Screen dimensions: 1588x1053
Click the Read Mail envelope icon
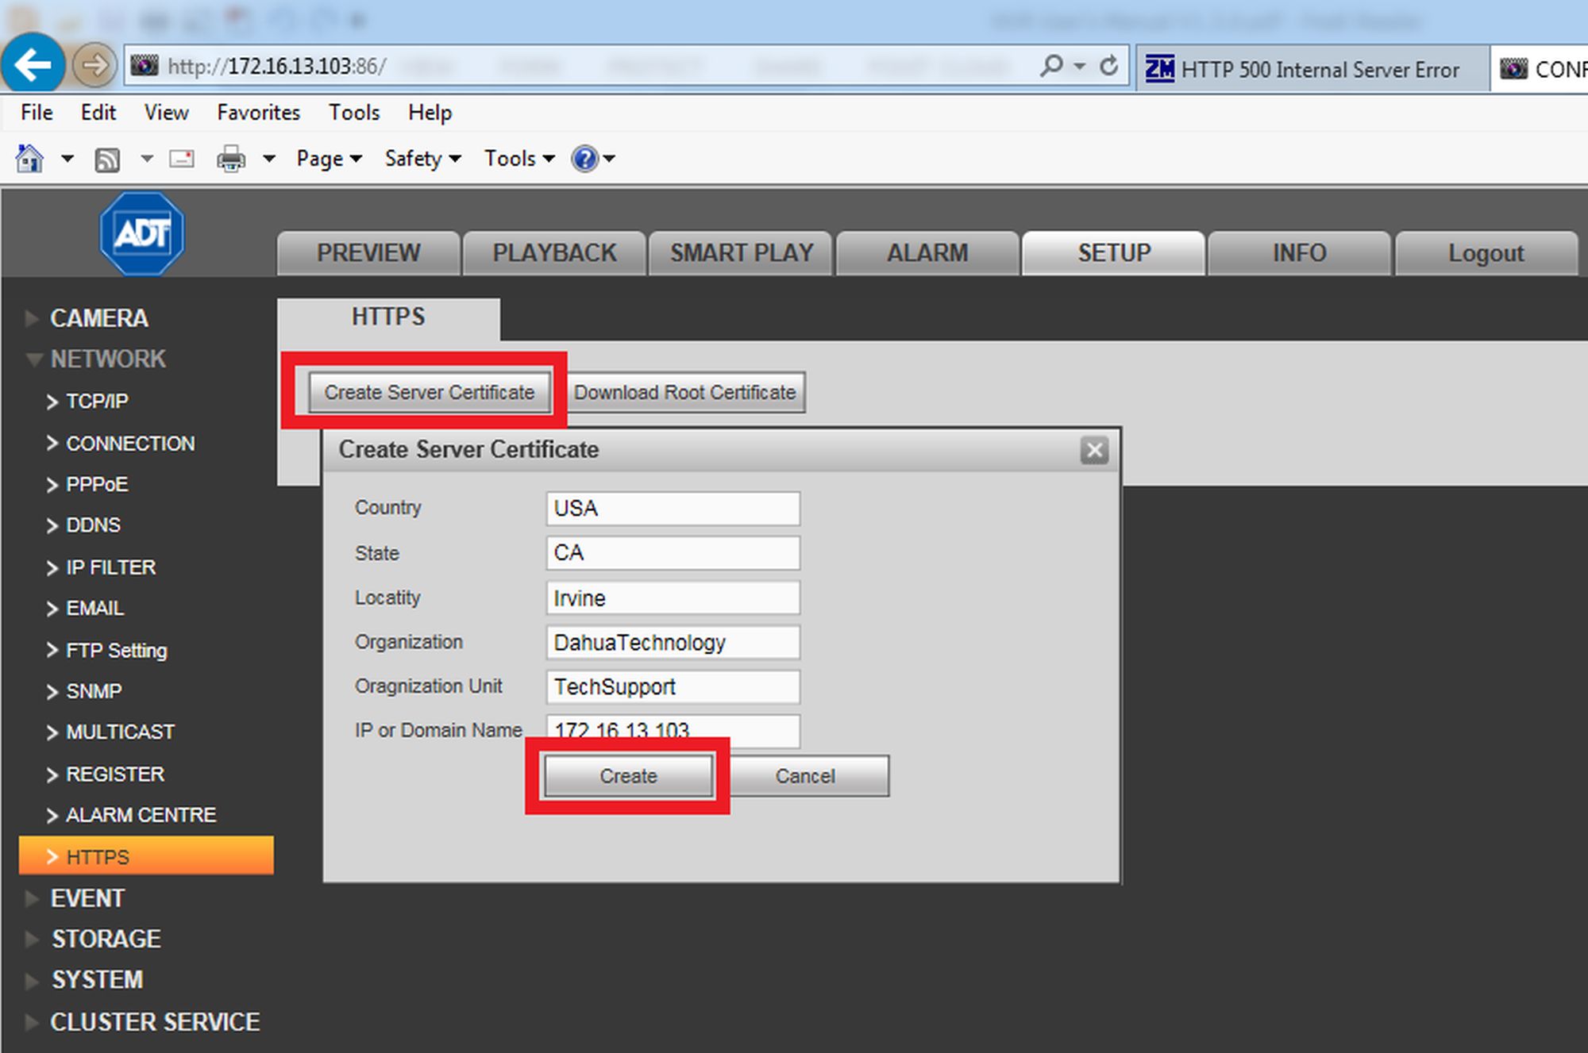182,159
